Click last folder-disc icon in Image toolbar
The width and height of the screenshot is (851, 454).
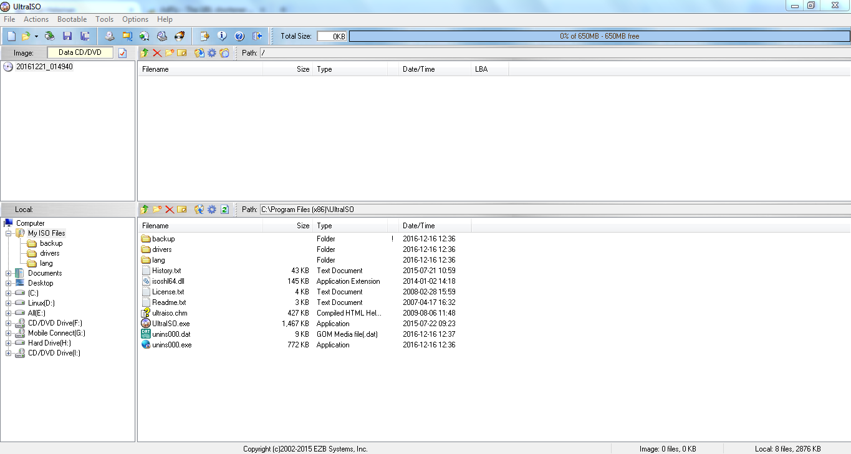(224, 53)
